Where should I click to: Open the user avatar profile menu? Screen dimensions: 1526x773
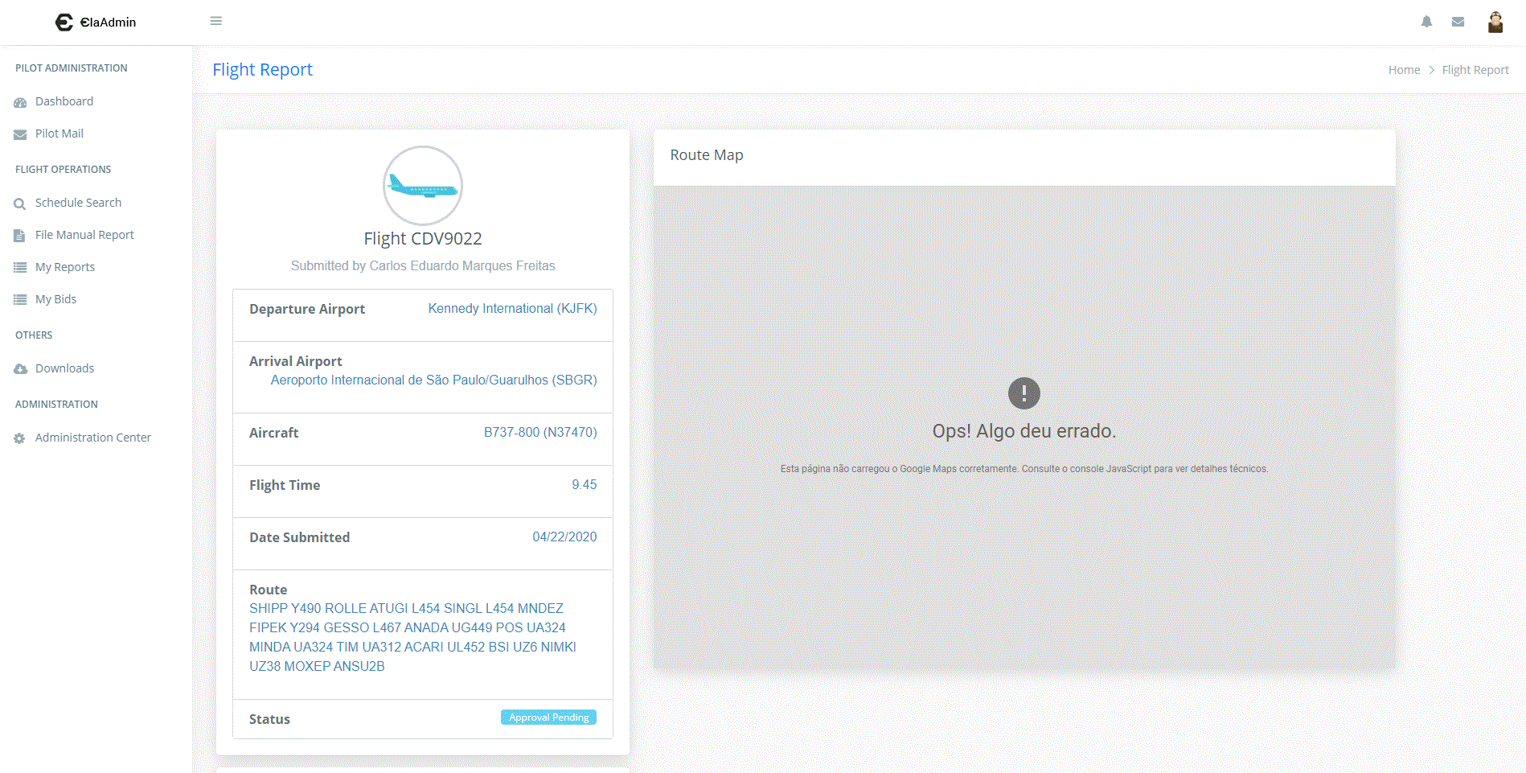coord(1495,22)
